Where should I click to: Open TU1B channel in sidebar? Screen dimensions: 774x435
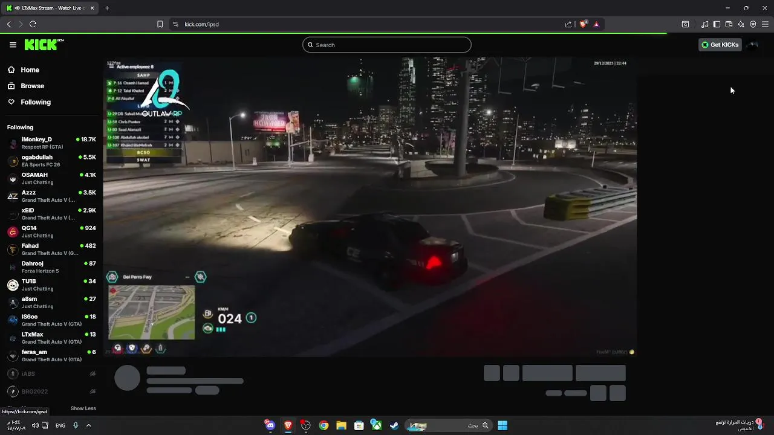coord(51,285)
